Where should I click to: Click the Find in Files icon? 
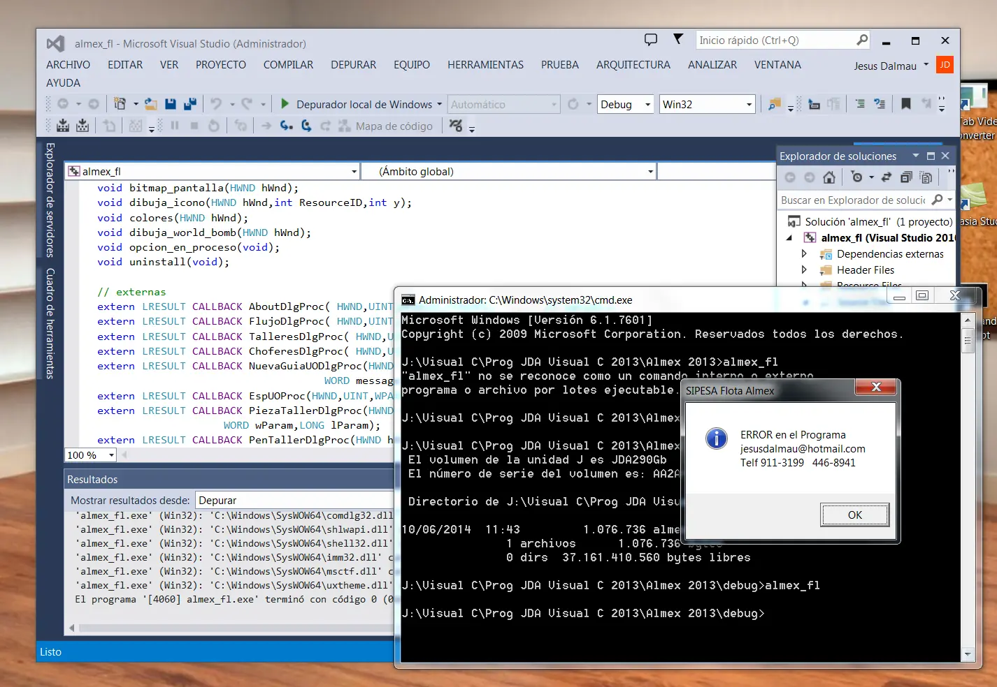[x=774, y=104]
